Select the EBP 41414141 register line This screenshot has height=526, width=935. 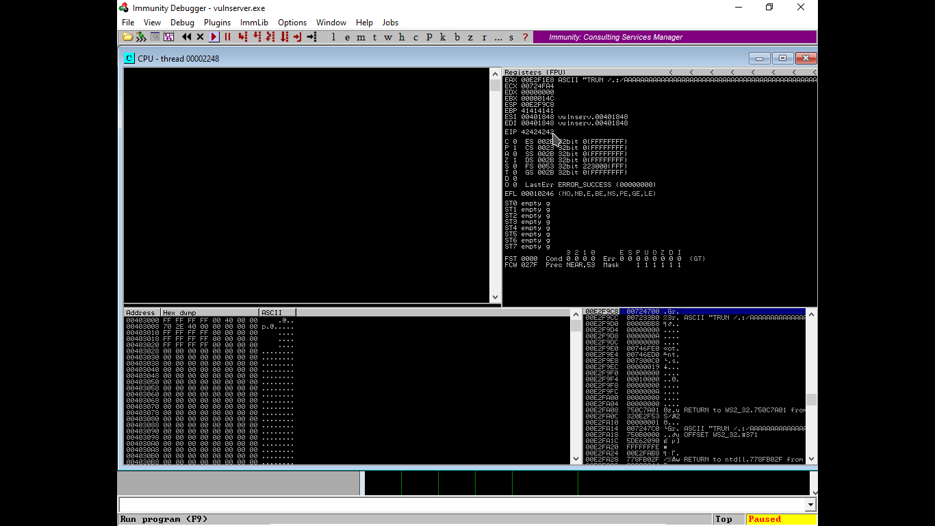coord(529,110)
